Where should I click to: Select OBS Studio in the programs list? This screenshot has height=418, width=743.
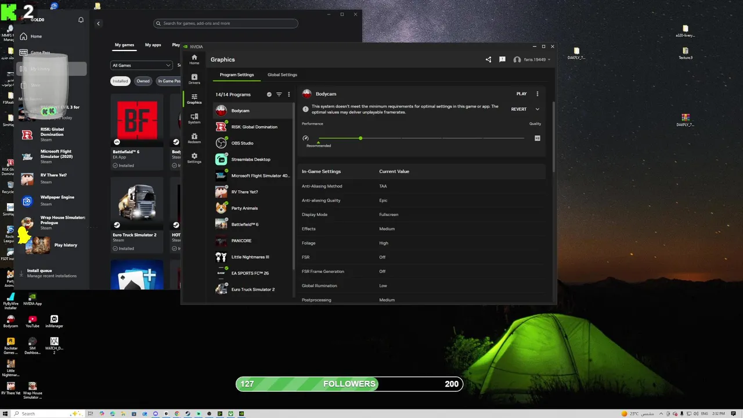pyautogui.click(x=254, y=143)
